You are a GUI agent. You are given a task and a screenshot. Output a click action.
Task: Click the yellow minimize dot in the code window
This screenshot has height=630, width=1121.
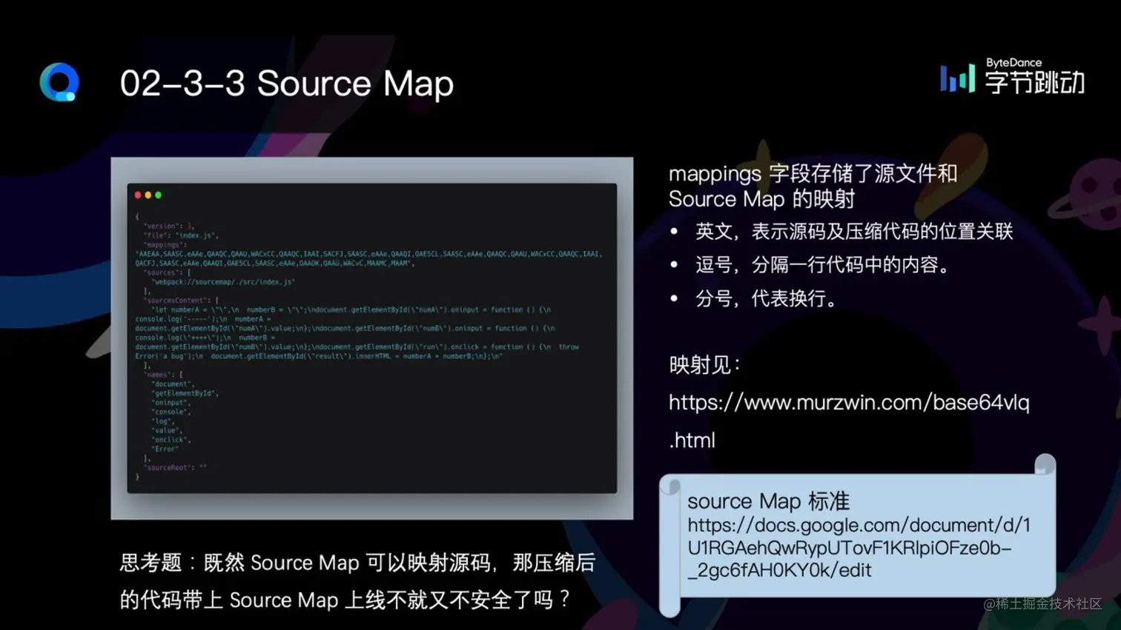pos(148,195)
